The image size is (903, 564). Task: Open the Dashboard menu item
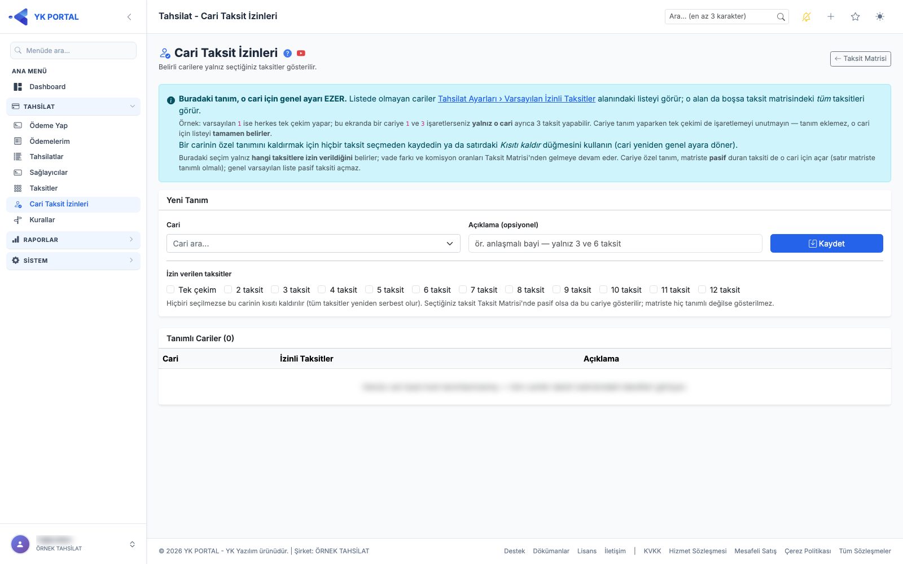73,87
